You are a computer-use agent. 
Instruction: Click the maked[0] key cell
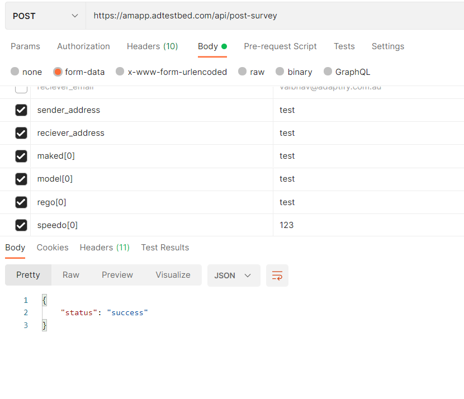(152, 156)
